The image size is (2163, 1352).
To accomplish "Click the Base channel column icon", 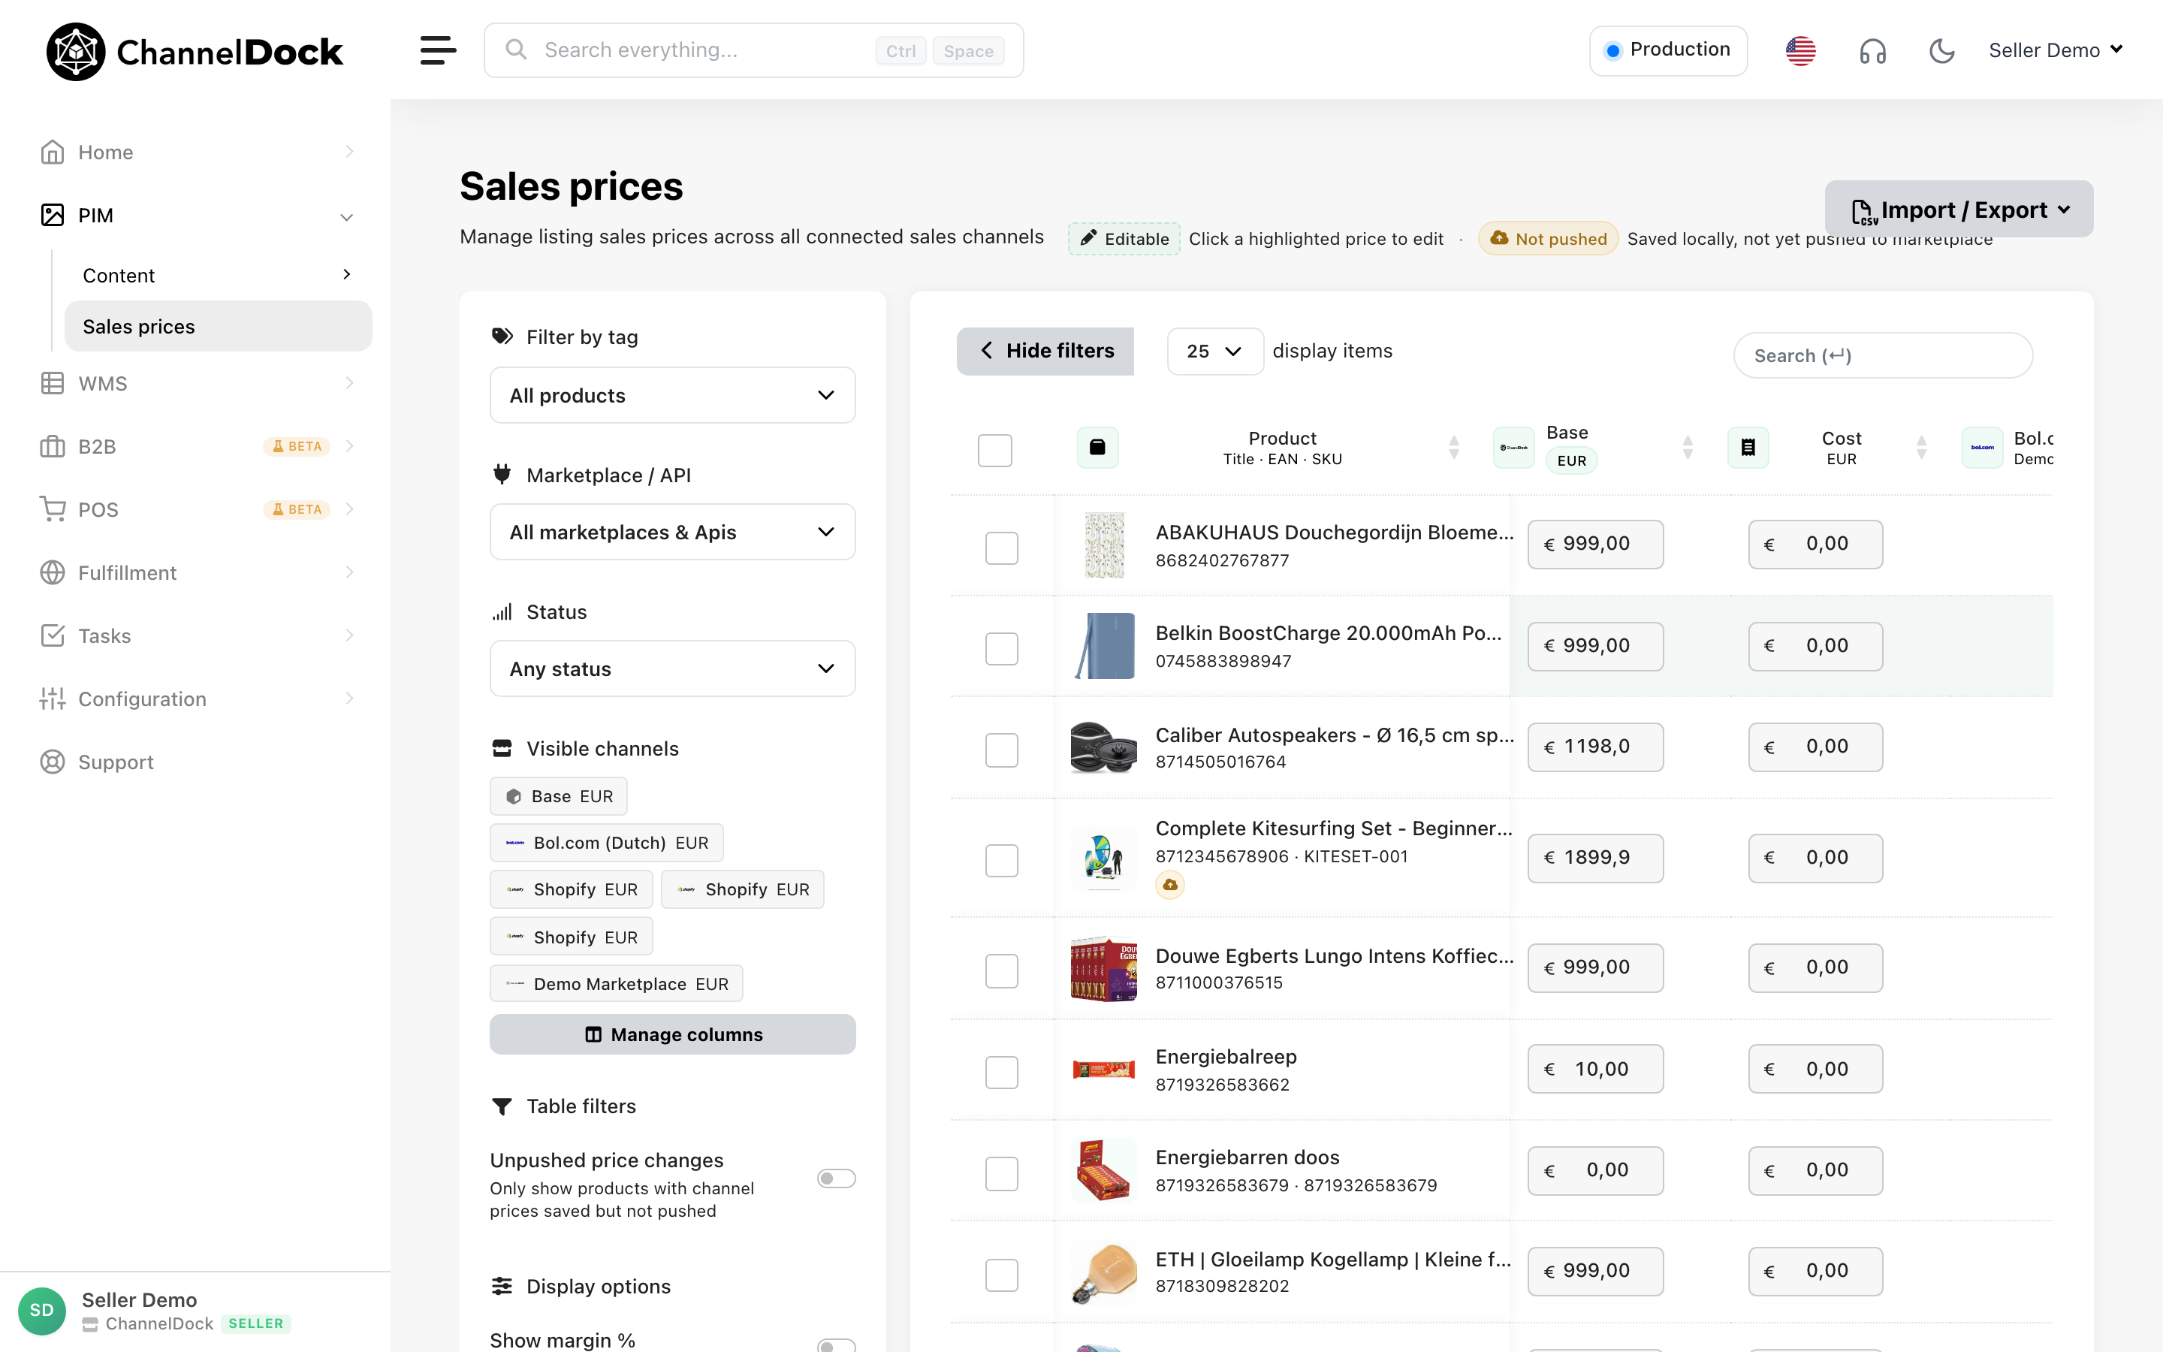I will (1513, 447).
